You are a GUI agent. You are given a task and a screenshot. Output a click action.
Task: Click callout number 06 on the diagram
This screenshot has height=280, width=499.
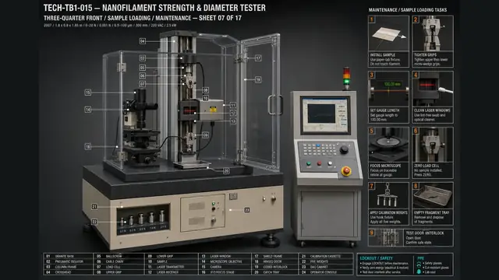[x=142, y=75]
